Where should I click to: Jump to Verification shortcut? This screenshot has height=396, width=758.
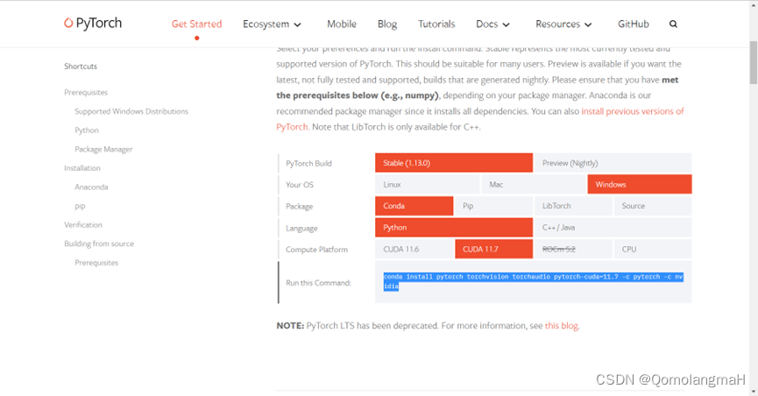pos(83,225)
